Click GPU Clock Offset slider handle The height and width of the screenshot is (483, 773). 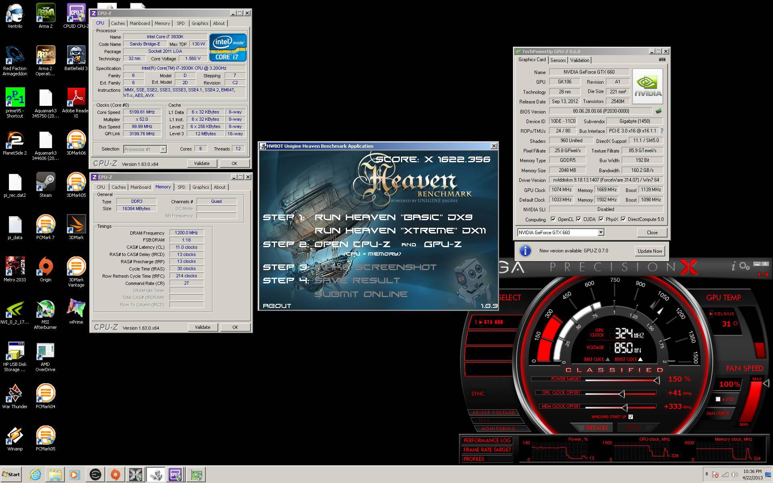622,394
